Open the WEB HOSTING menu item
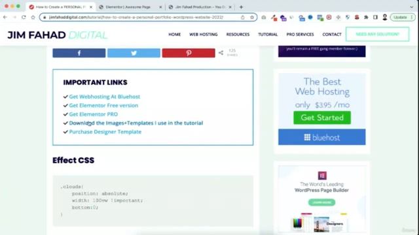 point(204,35)
